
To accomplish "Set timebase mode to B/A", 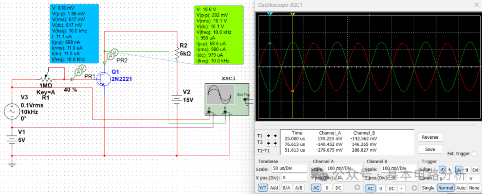I will pos(287,188).
